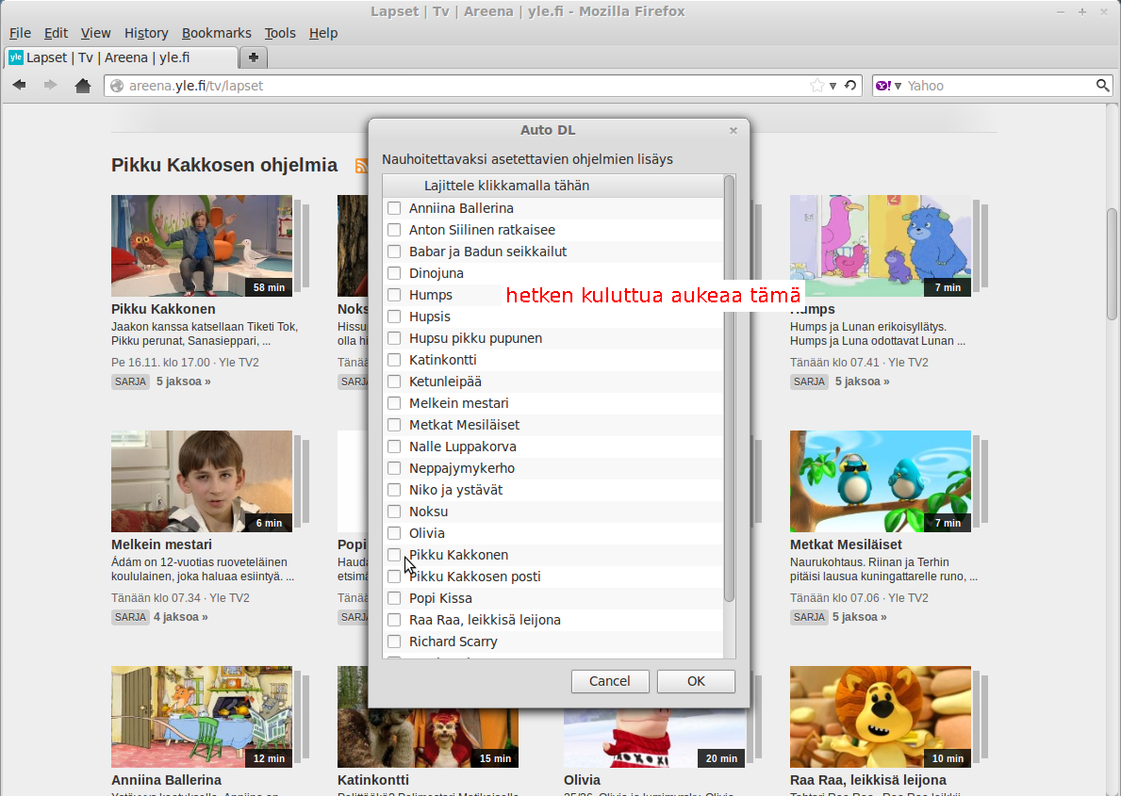Go to the Home page icon

pyautogui.click(x=83, y=86)
